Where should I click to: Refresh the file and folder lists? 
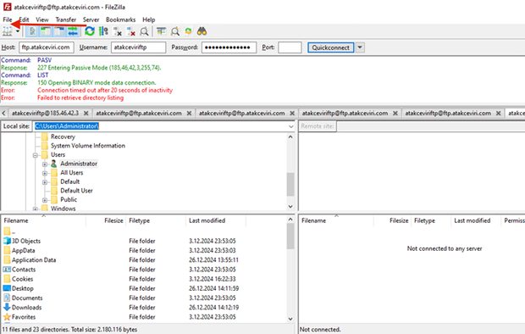click(90, 31)
